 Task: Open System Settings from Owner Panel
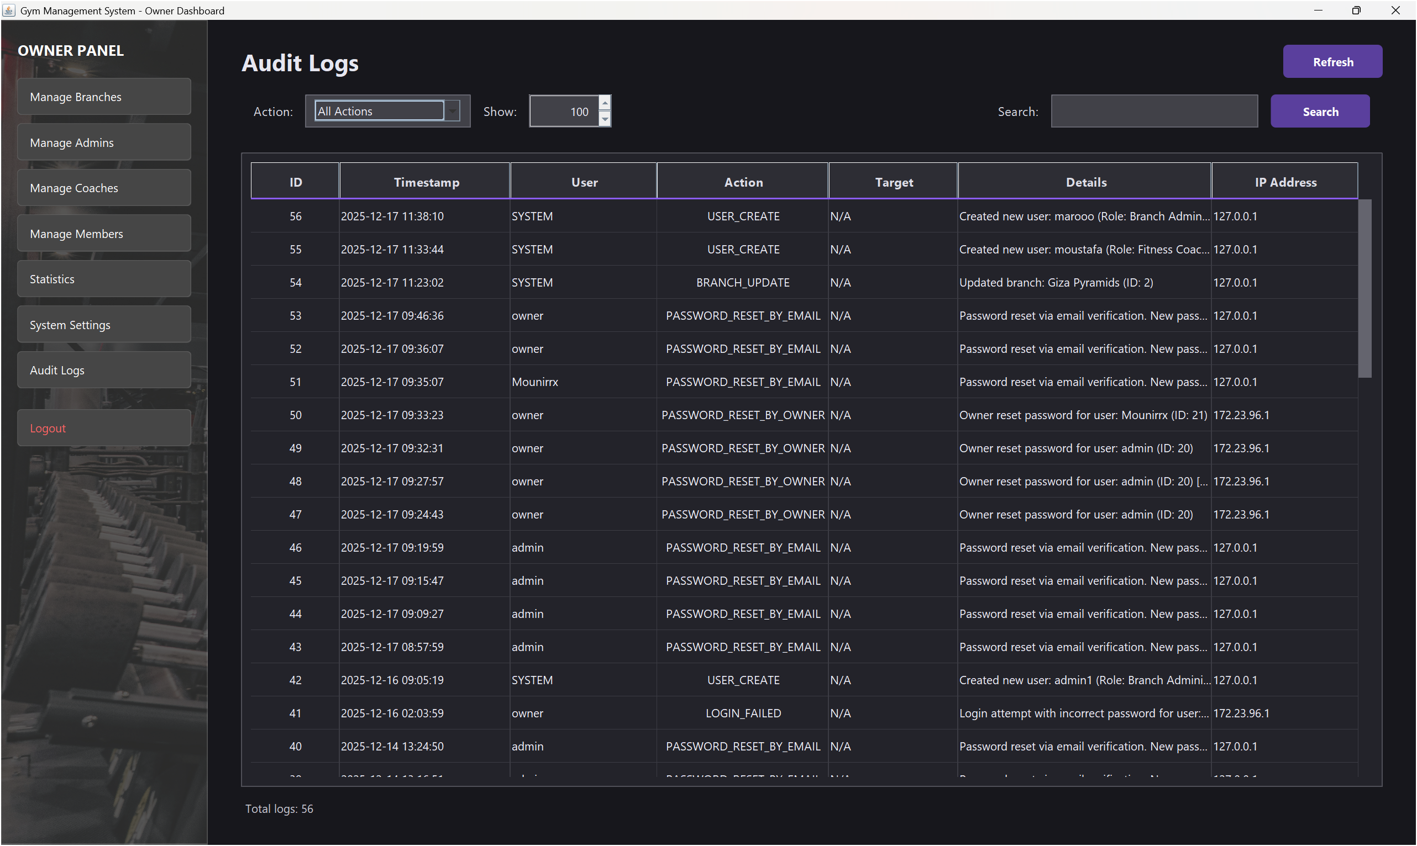click(104, 324)
